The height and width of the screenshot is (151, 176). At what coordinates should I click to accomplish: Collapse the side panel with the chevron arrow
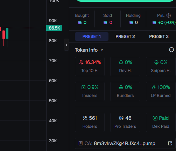[66, 45]
